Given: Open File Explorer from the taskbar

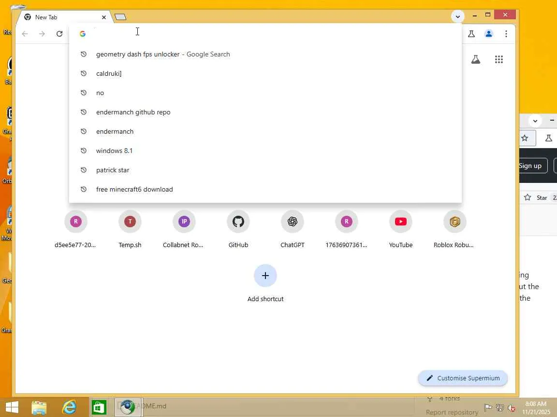Looking at the screenshot, I should click(x=39, y=407).
